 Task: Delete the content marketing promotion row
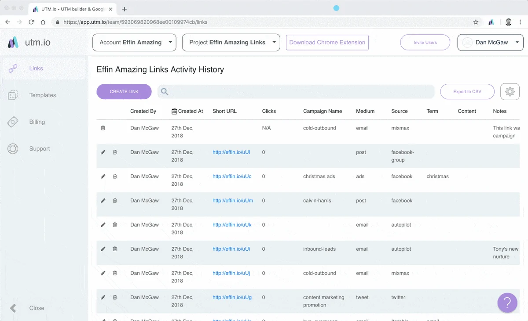114,297
